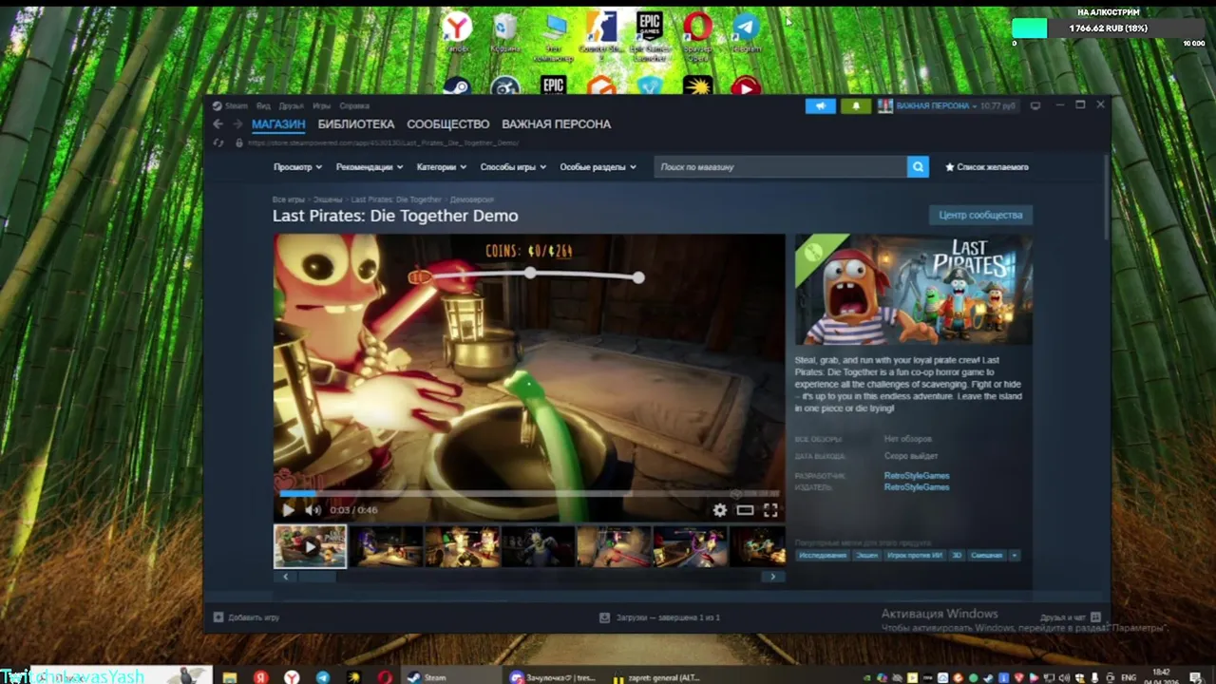Open the Игры menu
The image size is (1216, 684).
coord(322,106)
